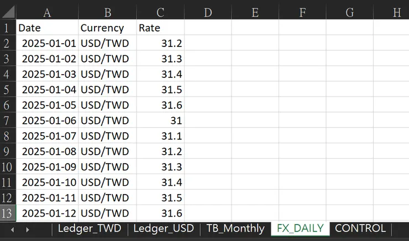Select cell with date 2025-01-01

click(47, 43)
